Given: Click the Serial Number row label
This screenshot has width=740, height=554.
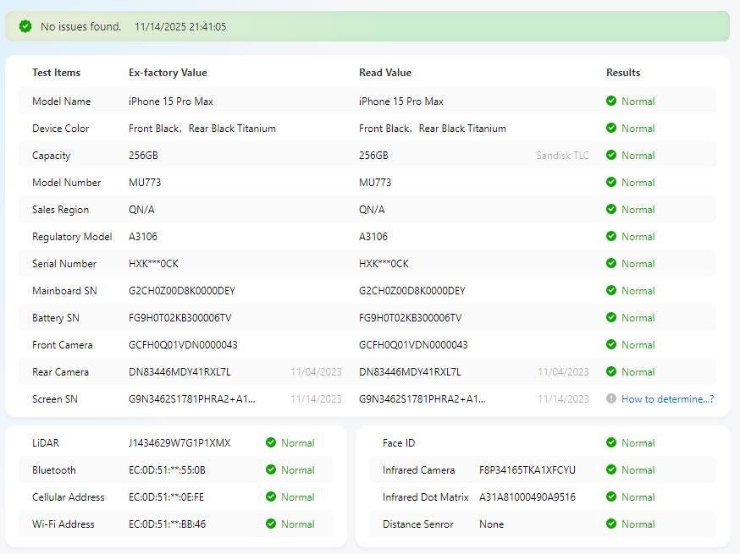Looking at the screenshot, I should tap(64, 264).
